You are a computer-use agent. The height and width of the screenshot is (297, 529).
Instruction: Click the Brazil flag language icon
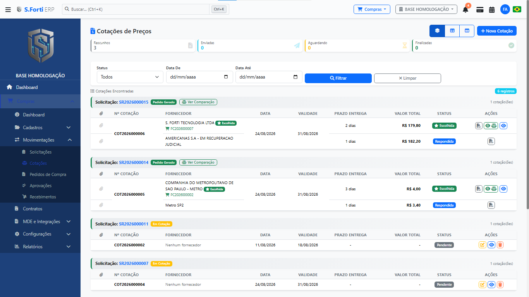point(517,9)
